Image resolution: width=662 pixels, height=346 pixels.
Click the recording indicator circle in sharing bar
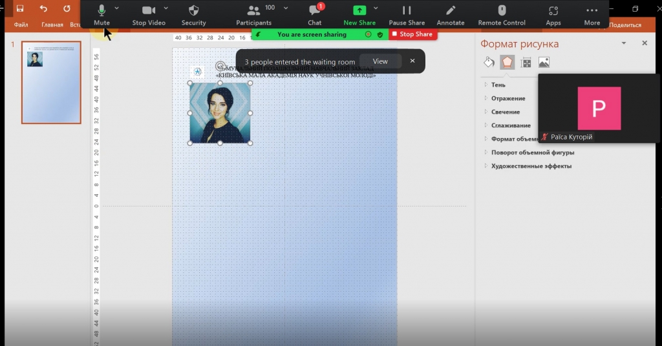point(368,35)
